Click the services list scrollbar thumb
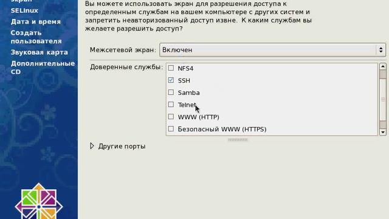This screenshot has height=219, width=389. pyautogui.click(x=383, y=99)
